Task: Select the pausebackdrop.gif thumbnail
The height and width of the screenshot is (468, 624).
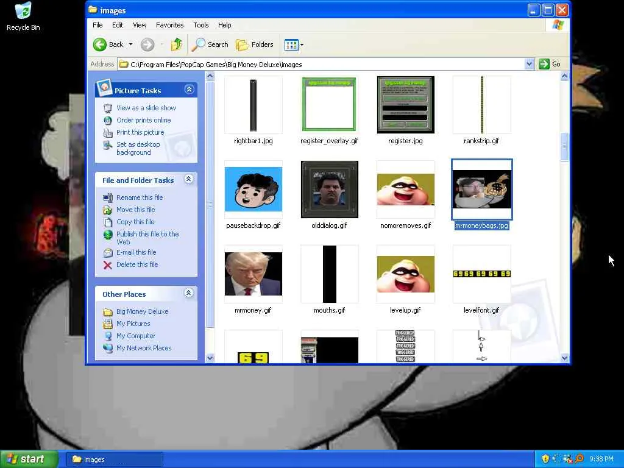Action: pos(253,190)
